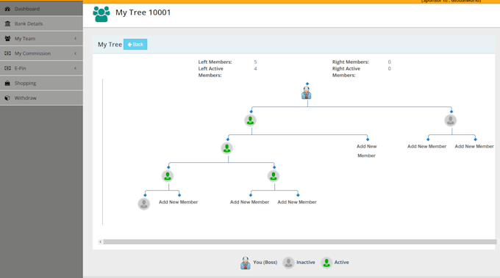Image resolution: width=500 pixels, height=278 pixels.
Task: Go to Shopping in sidebar
Action: 41,83
